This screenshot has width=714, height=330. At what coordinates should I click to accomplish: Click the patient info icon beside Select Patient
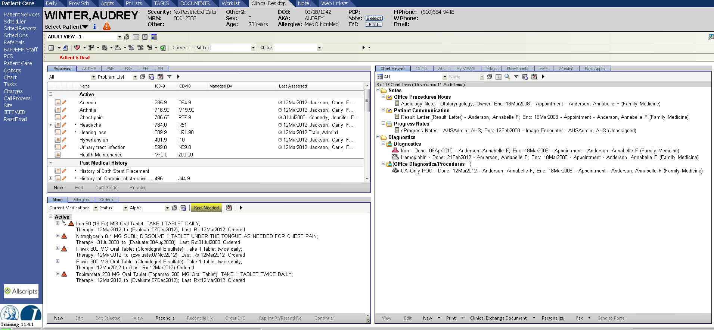click(95, 26)
